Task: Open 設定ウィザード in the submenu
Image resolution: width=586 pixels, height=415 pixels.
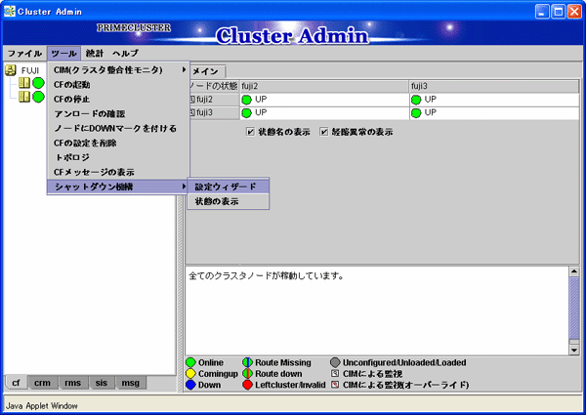Action: coord(228,187)
